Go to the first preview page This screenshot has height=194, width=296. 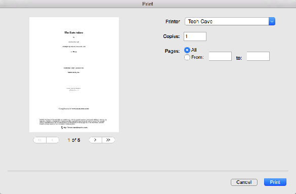(39, 140)
